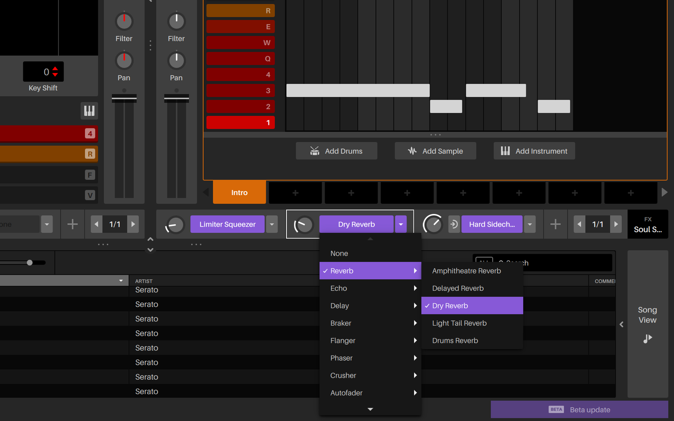Add a new FX slot with the plus button
Image resolution: width=674 pixels, height=421 pixels.
[x=555, y=224]
